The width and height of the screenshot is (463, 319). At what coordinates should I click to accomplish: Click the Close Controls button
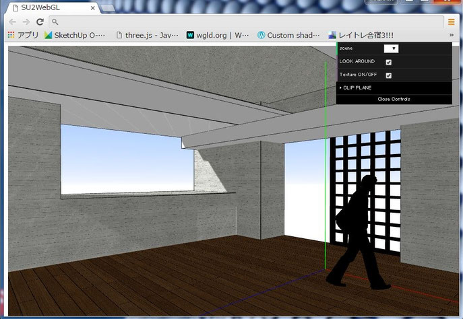[x=394, y=100]
